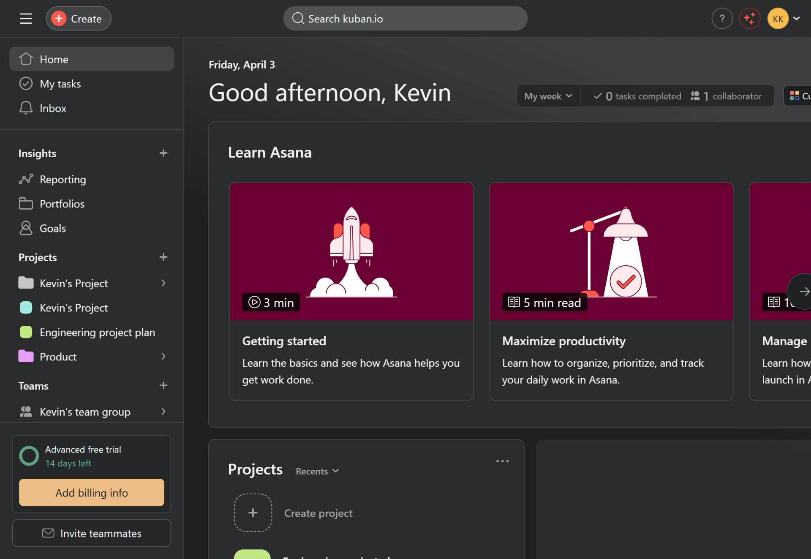This screenshot has width=811, height=559.
Task: Click the Search kuban.io field
Action: click(x=405, y=19)
